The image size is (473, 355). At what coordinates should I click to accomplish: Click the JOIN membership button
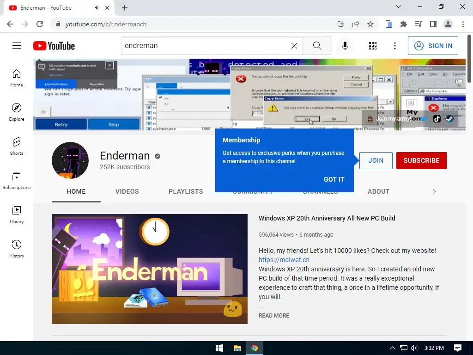pyautogui.click(x=376, y=160)
